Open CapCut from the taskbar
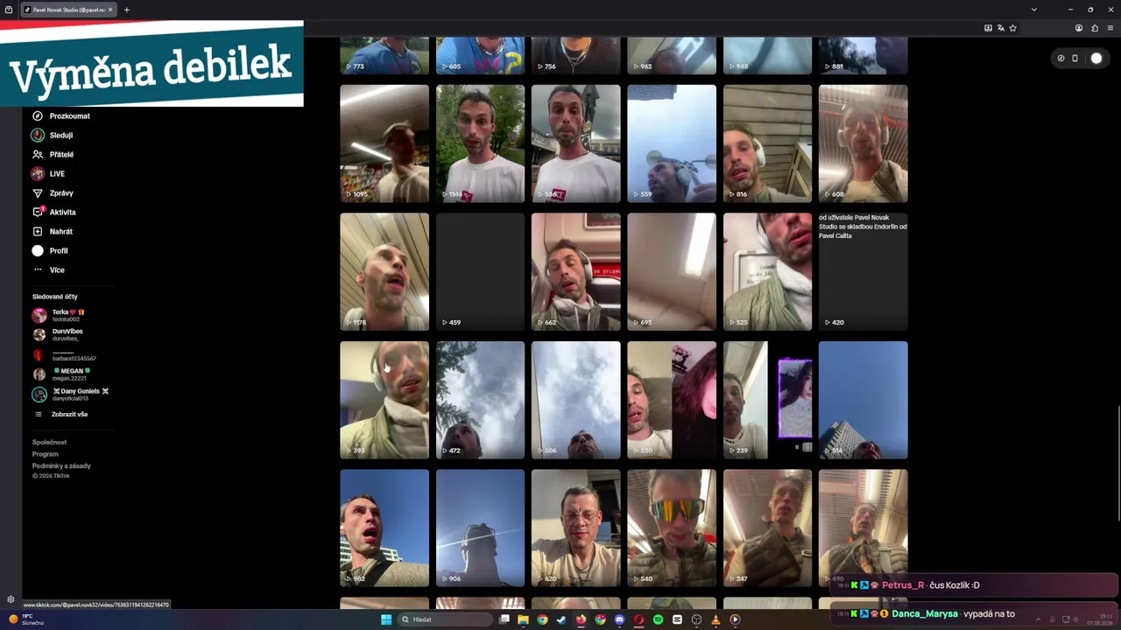This screenshot has width=1121, height=630. pyautogui.click(x=677, y=619)
